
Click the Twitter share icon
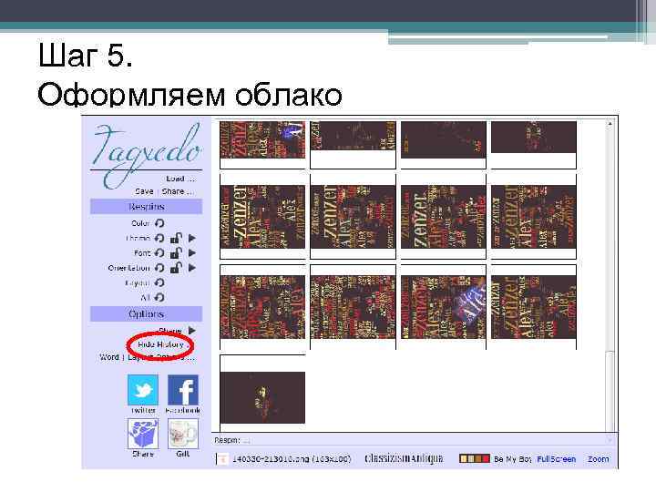143,390
